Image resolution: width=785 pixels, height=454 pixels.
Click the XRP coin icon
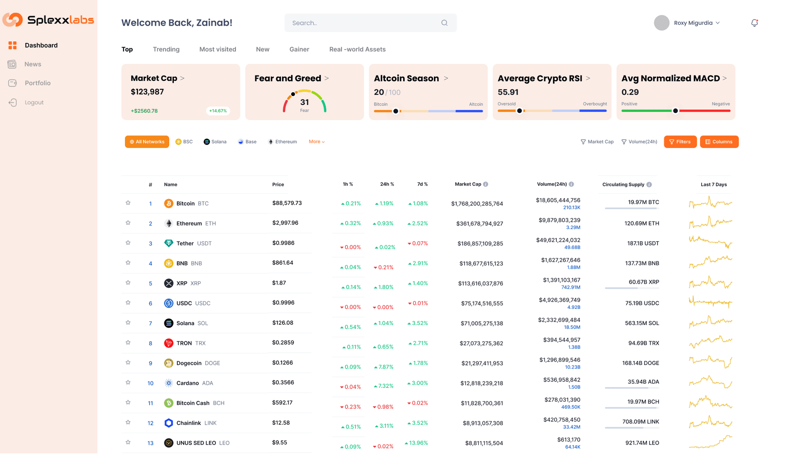coord(168,283)
